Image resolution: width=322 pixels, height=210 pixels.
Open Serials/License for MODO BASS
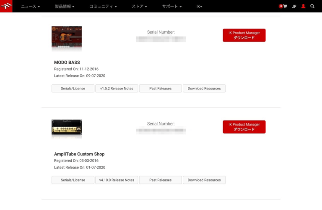pyautogui.click(x=73, y=89)
